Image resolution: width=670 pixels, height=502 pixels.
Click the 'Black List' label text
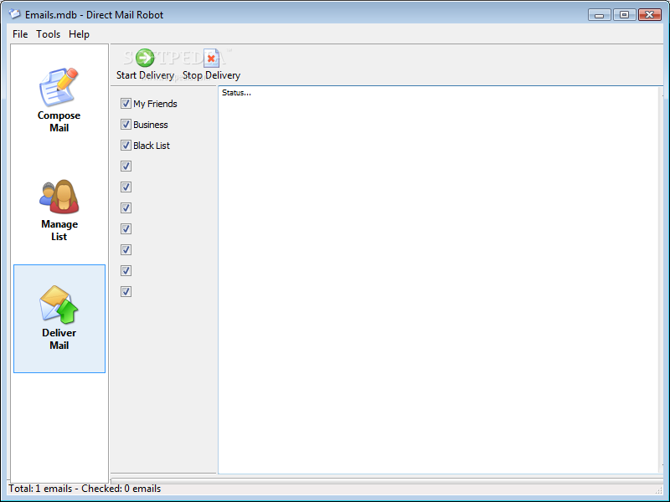click(152, 146)
